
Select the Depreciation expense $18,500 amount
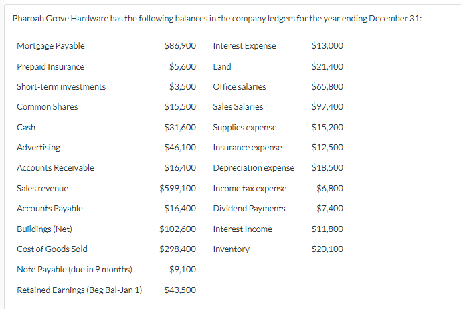[x=327, y=168]
